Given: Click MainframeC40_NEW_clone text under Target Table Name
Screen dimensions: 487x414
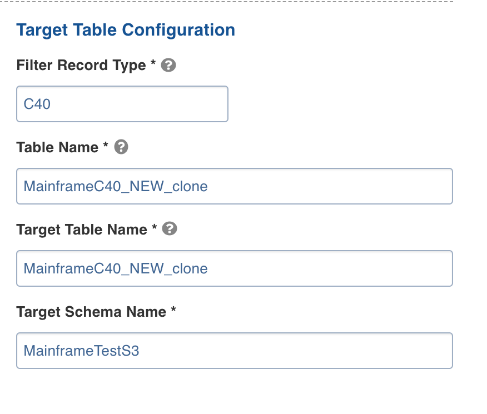Looking at the screenshot, I should pyautogui.click(x=116, y=268).
